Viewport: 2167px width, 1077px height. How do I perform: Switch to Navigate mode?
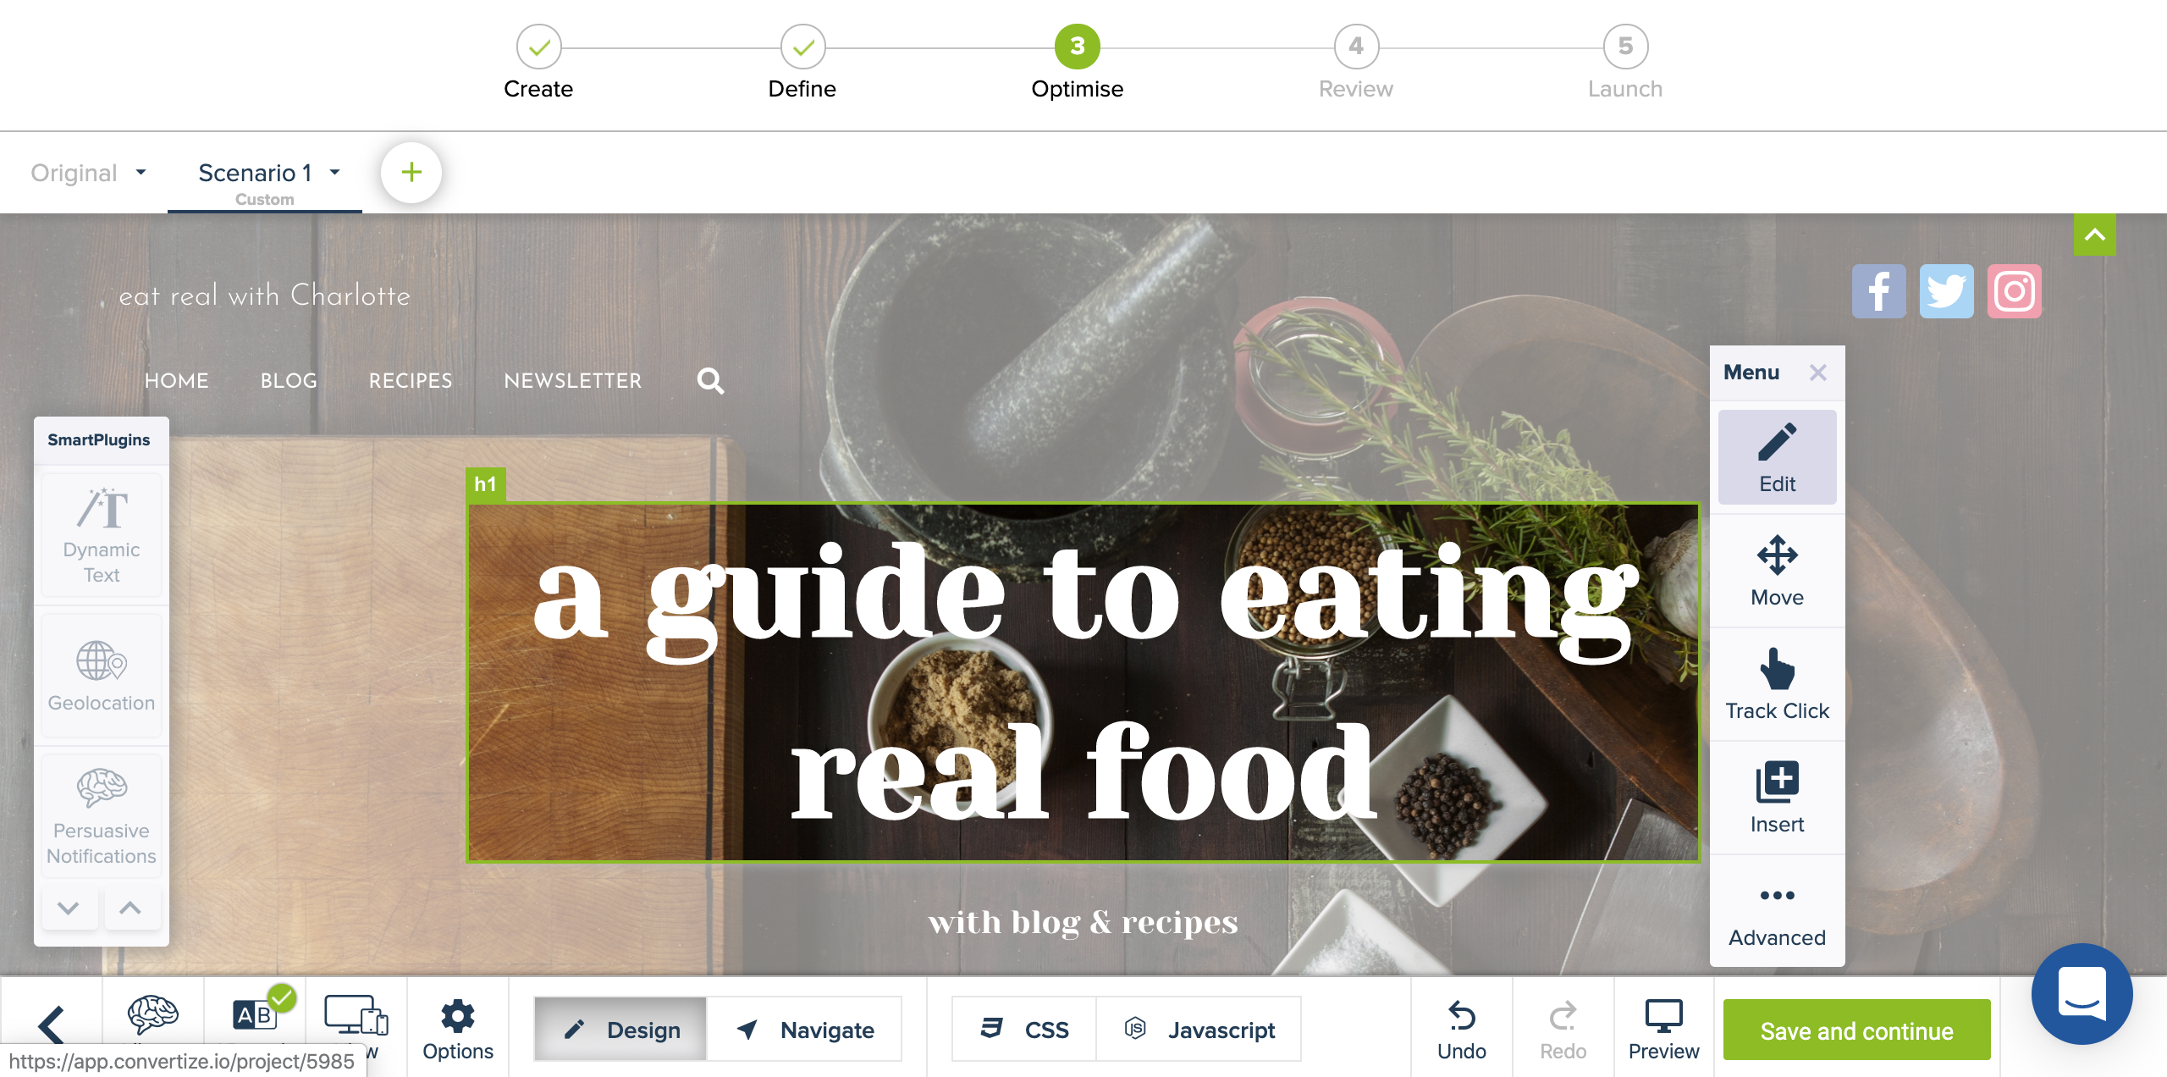point(804,1030)
